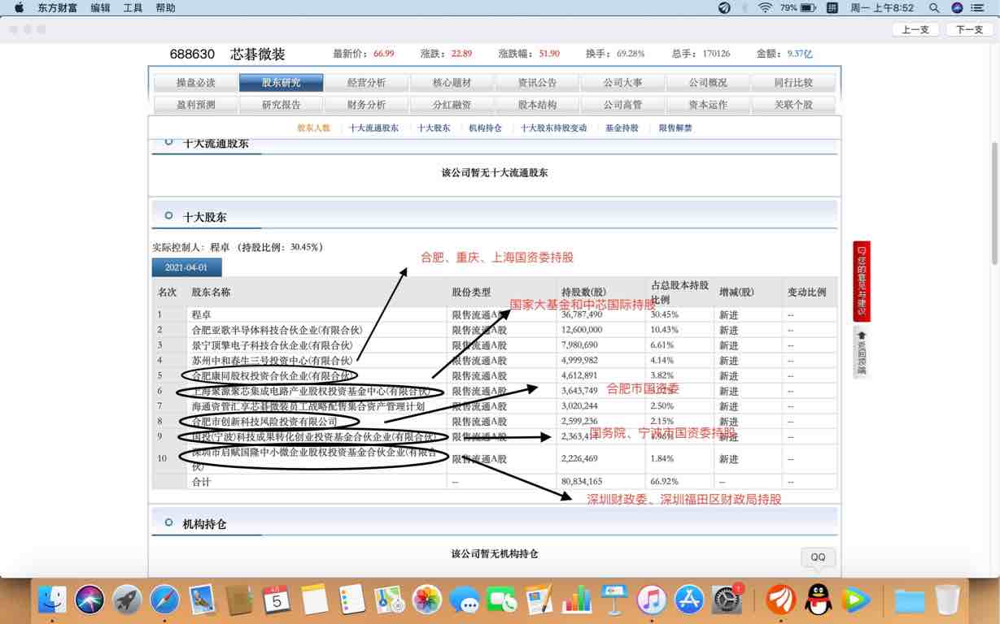The height and width of the screenshot is (624, 1000).
Task: Open Numbers chart app in dock
Action: click(x=577, y=600)
